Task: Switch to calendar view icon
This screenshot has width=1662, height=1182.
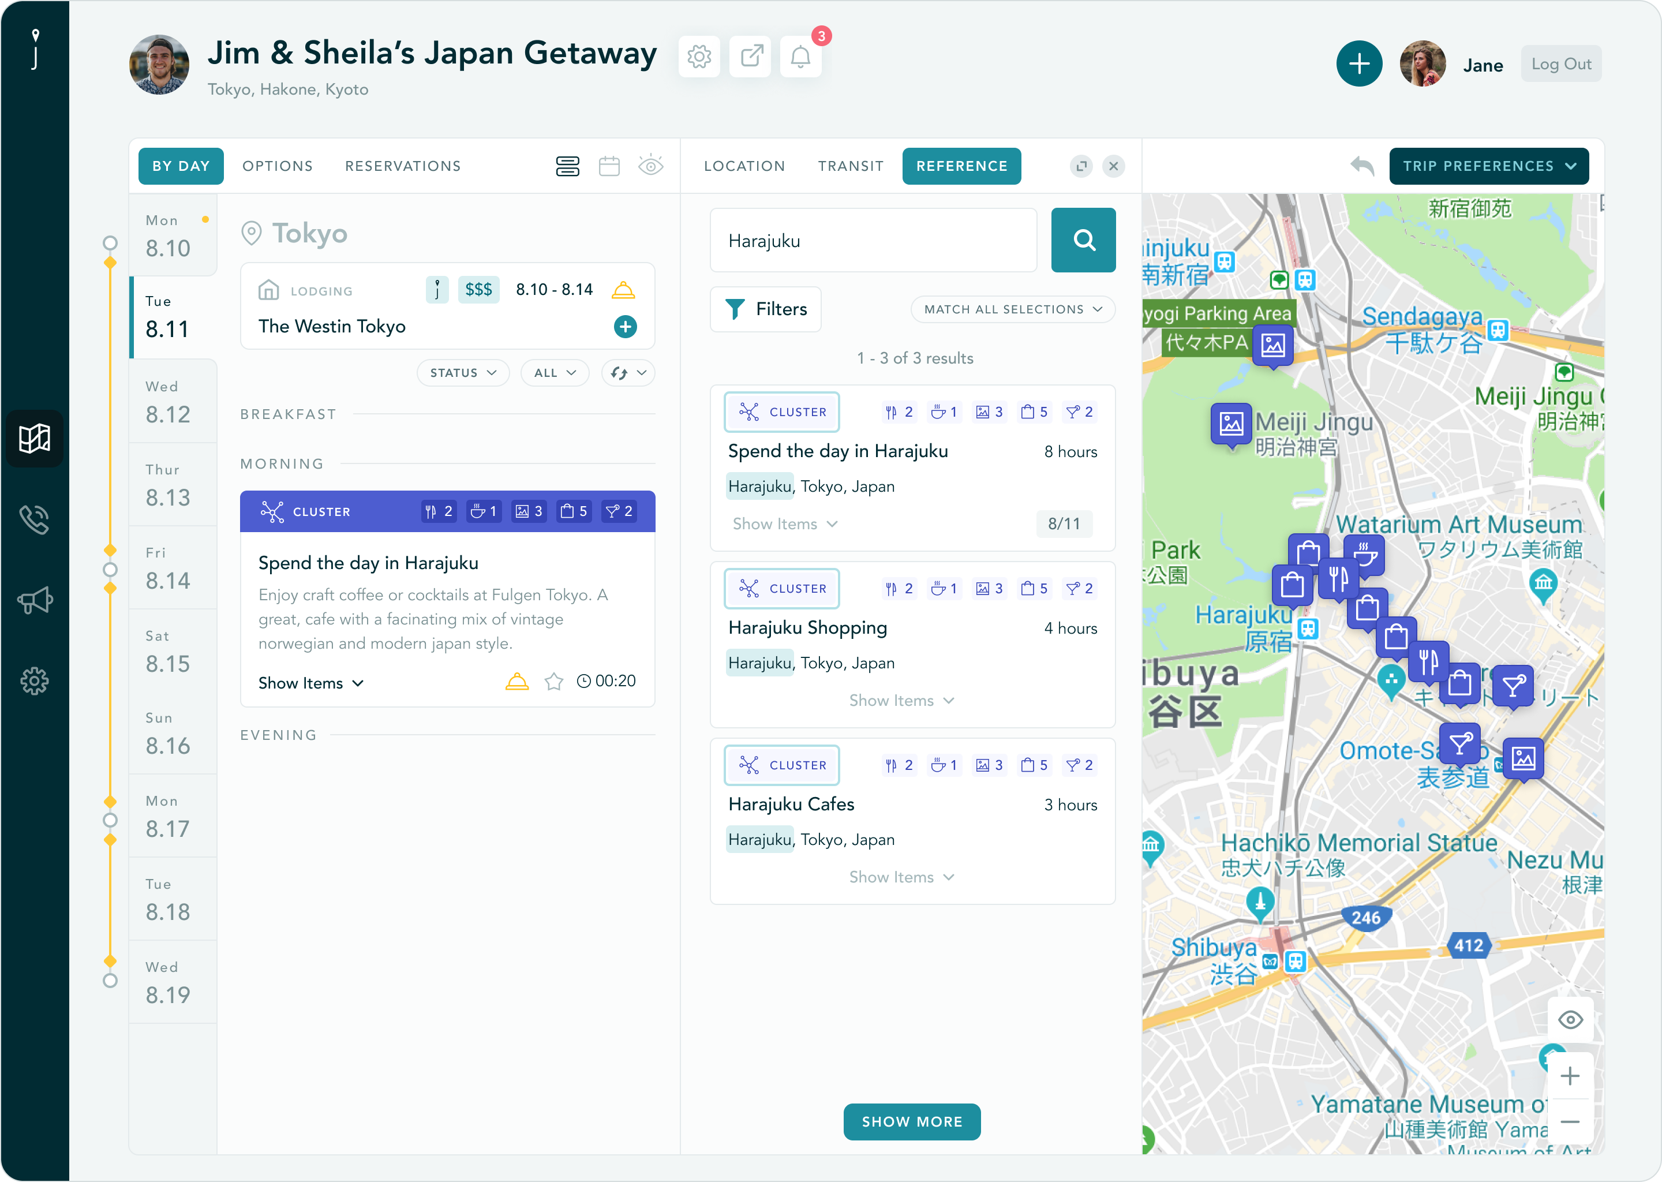Action: point(609,166)
